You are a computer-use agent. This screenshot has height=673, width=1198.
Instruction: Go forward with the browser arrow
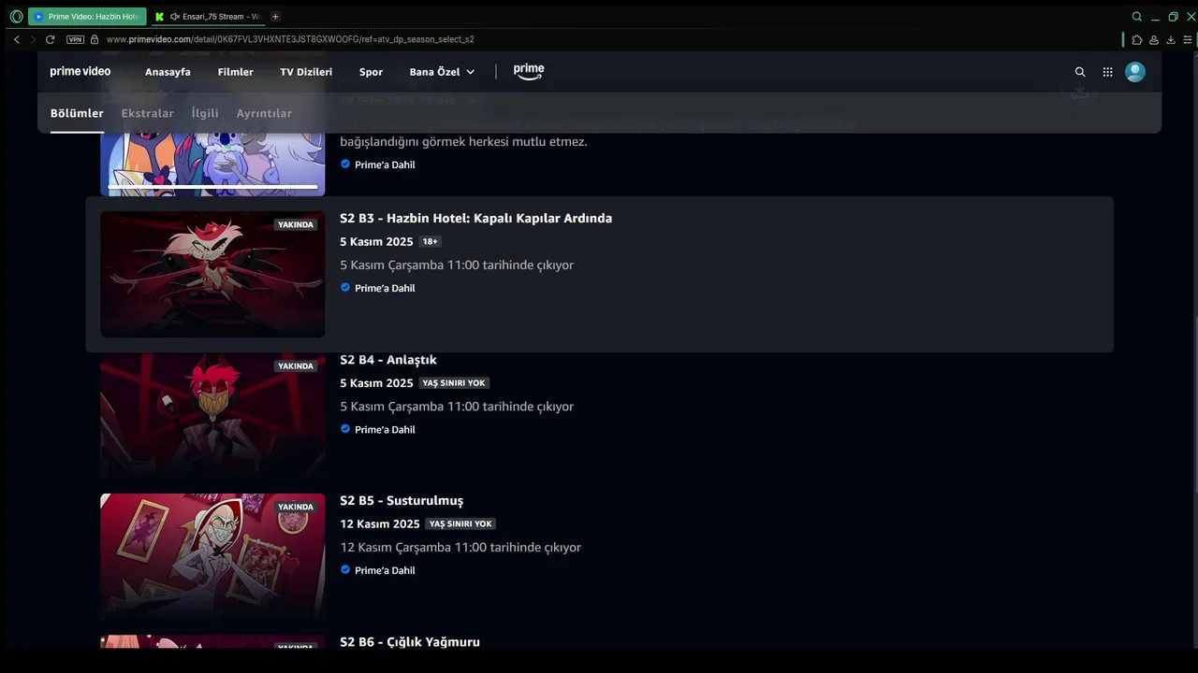tap(33, 39)
